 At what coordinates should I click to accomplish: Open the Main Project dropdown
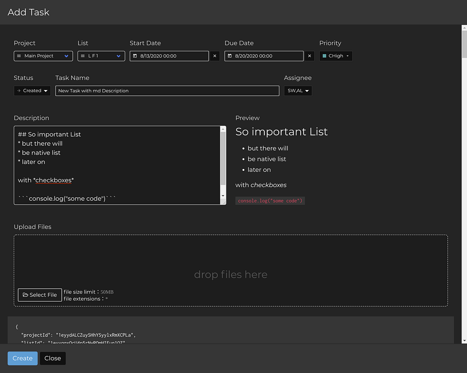pos(43,56)
